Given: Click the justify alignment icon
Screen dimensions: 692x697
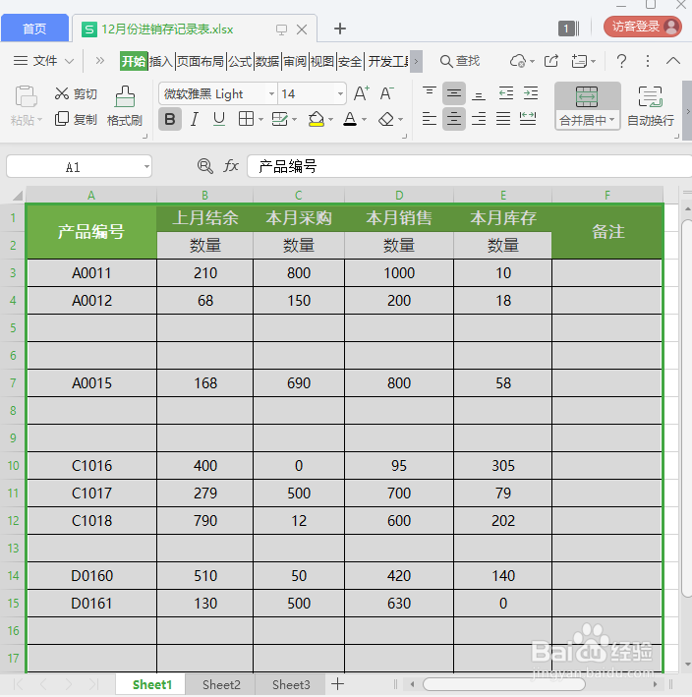Looking at the screenshot, I should click(503, 119).
